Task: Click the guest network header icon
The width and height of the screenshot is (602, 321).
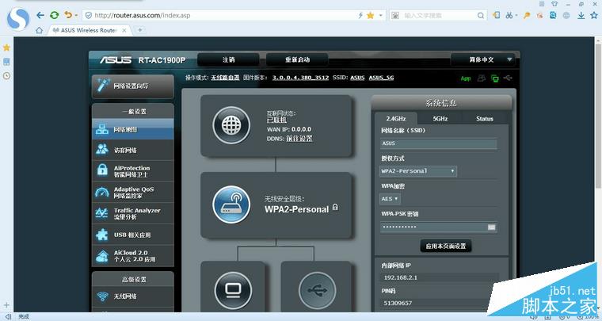Action: click(x=481, y=78)
